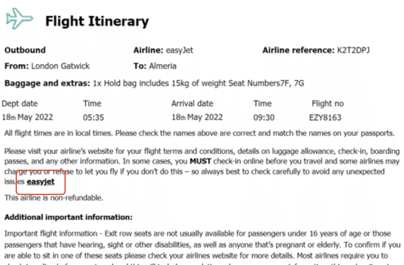Image resolution: width=404 pixels, height=265 pixels.
Task: Click the Flight no column header
Action: (328, 104)
